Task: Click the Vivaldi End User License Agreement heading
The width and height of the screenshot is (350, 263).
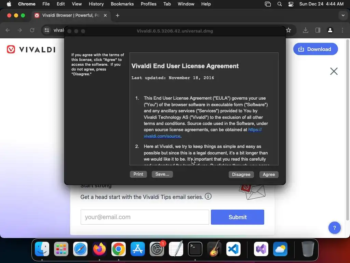Action: point(185,66)
